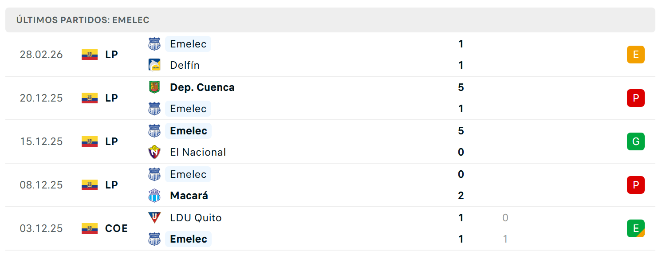Screen dimensions: 662x259
Task: Click the LDU Quito crest icon
Action: [154, 217]
